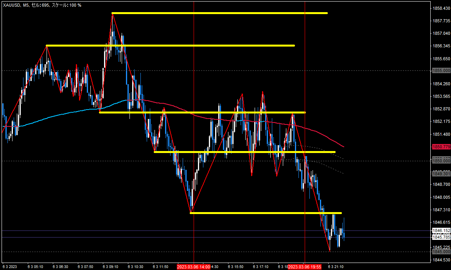Image resolution: width=451 pixels, height=270 pixels.
Task: Click the red date label 2023.03.06 14:00
Action: click(x=194, y=267)
